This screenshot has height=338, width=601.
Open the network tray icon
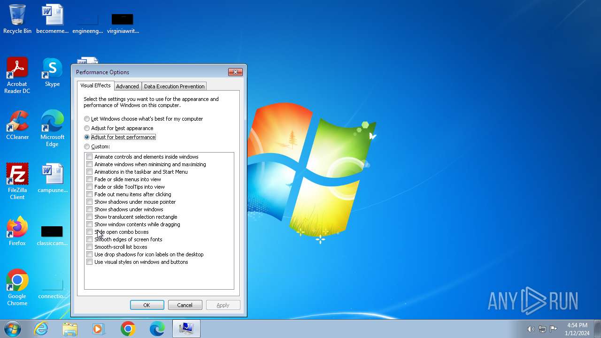click(542, 329)
